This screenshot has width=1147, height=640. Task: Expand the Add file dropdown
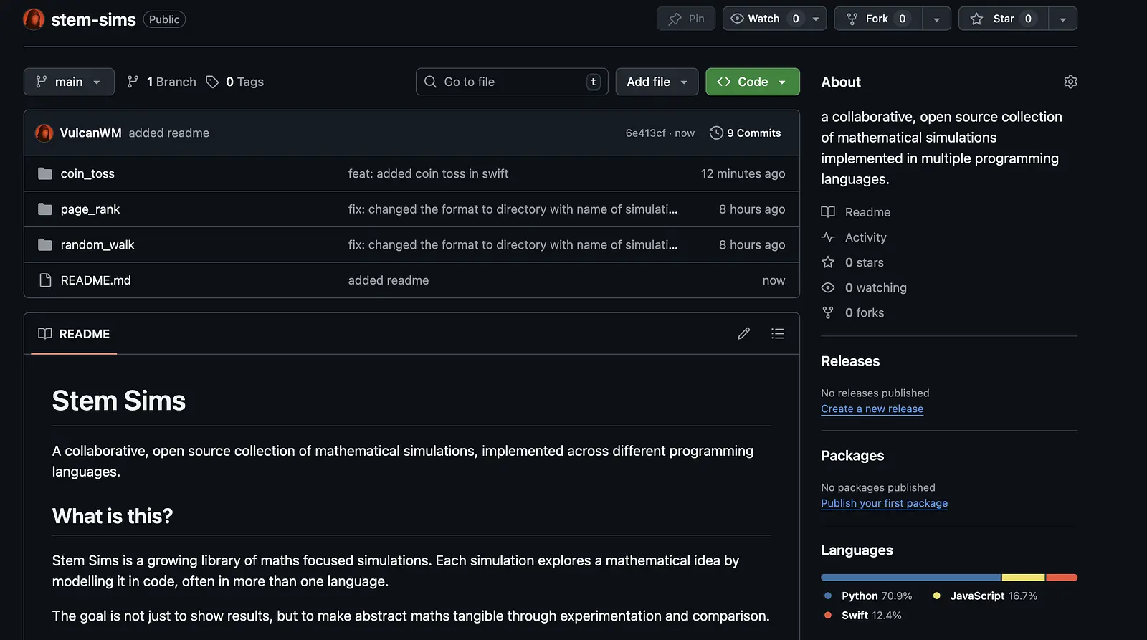[x=657, y=82]
